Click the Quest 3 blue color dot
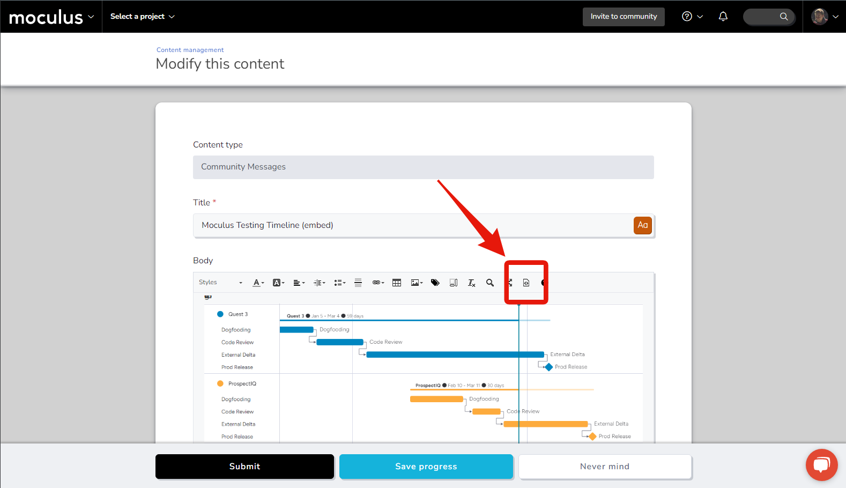846x488 pixels. pyautogui.click(x=220, y=314)
